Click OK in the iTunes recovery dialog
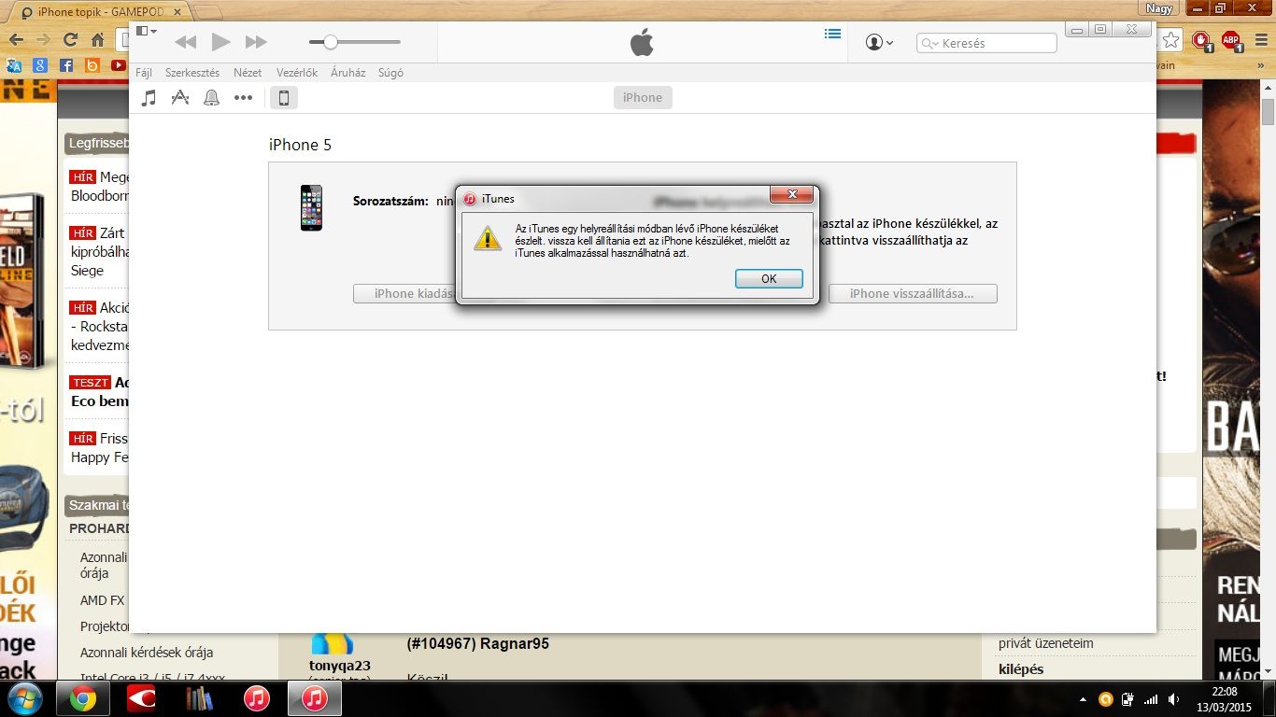The height and width of the screenshot is (717, 1276). (769, 278)
